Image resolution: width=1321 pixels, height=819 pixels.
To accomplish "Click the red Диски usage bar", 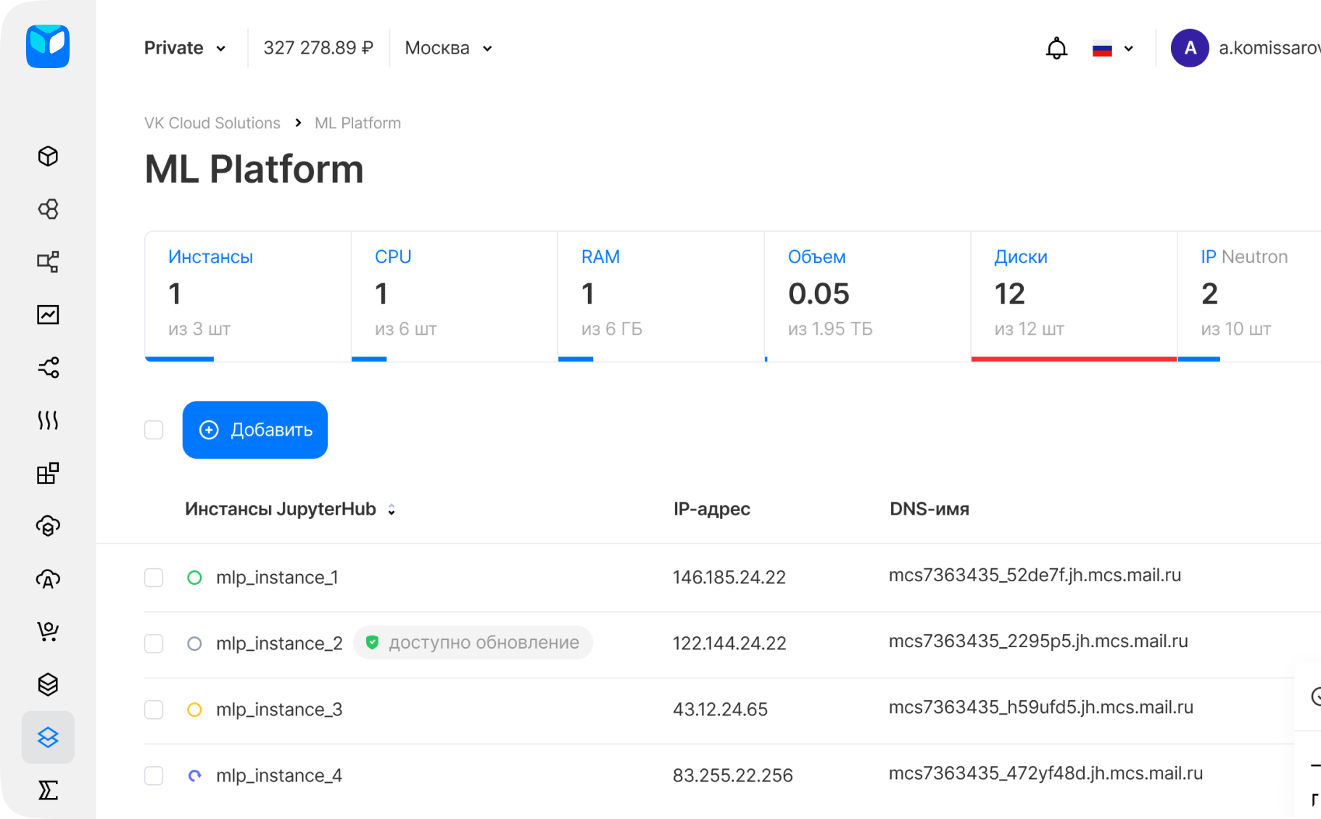I will [x=1074, y=359].
